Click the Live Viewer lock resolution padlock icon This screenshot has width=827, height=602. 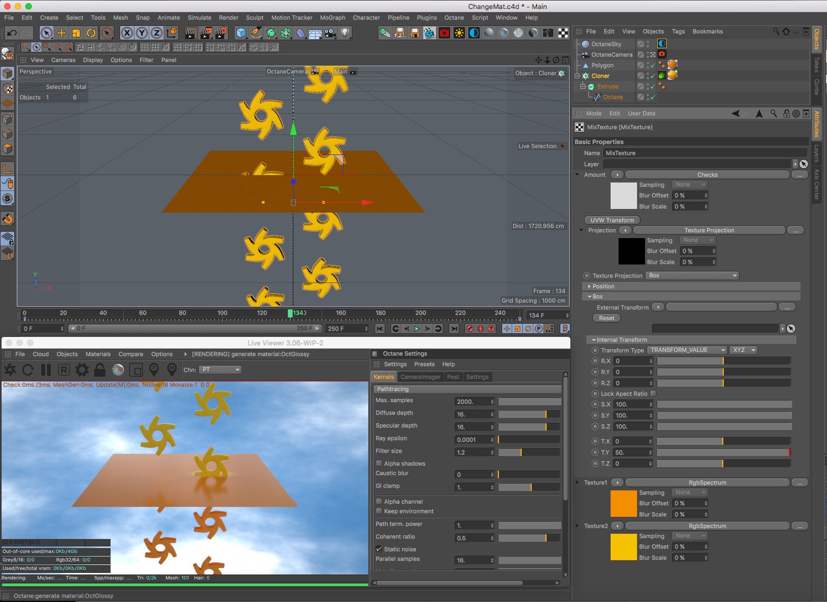[x=100, y=369]
